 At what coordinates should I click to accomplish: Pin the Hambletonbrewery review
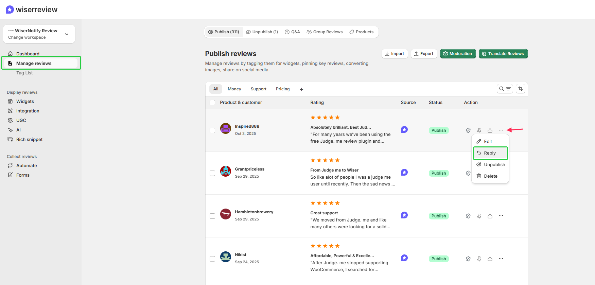point(479,216)
